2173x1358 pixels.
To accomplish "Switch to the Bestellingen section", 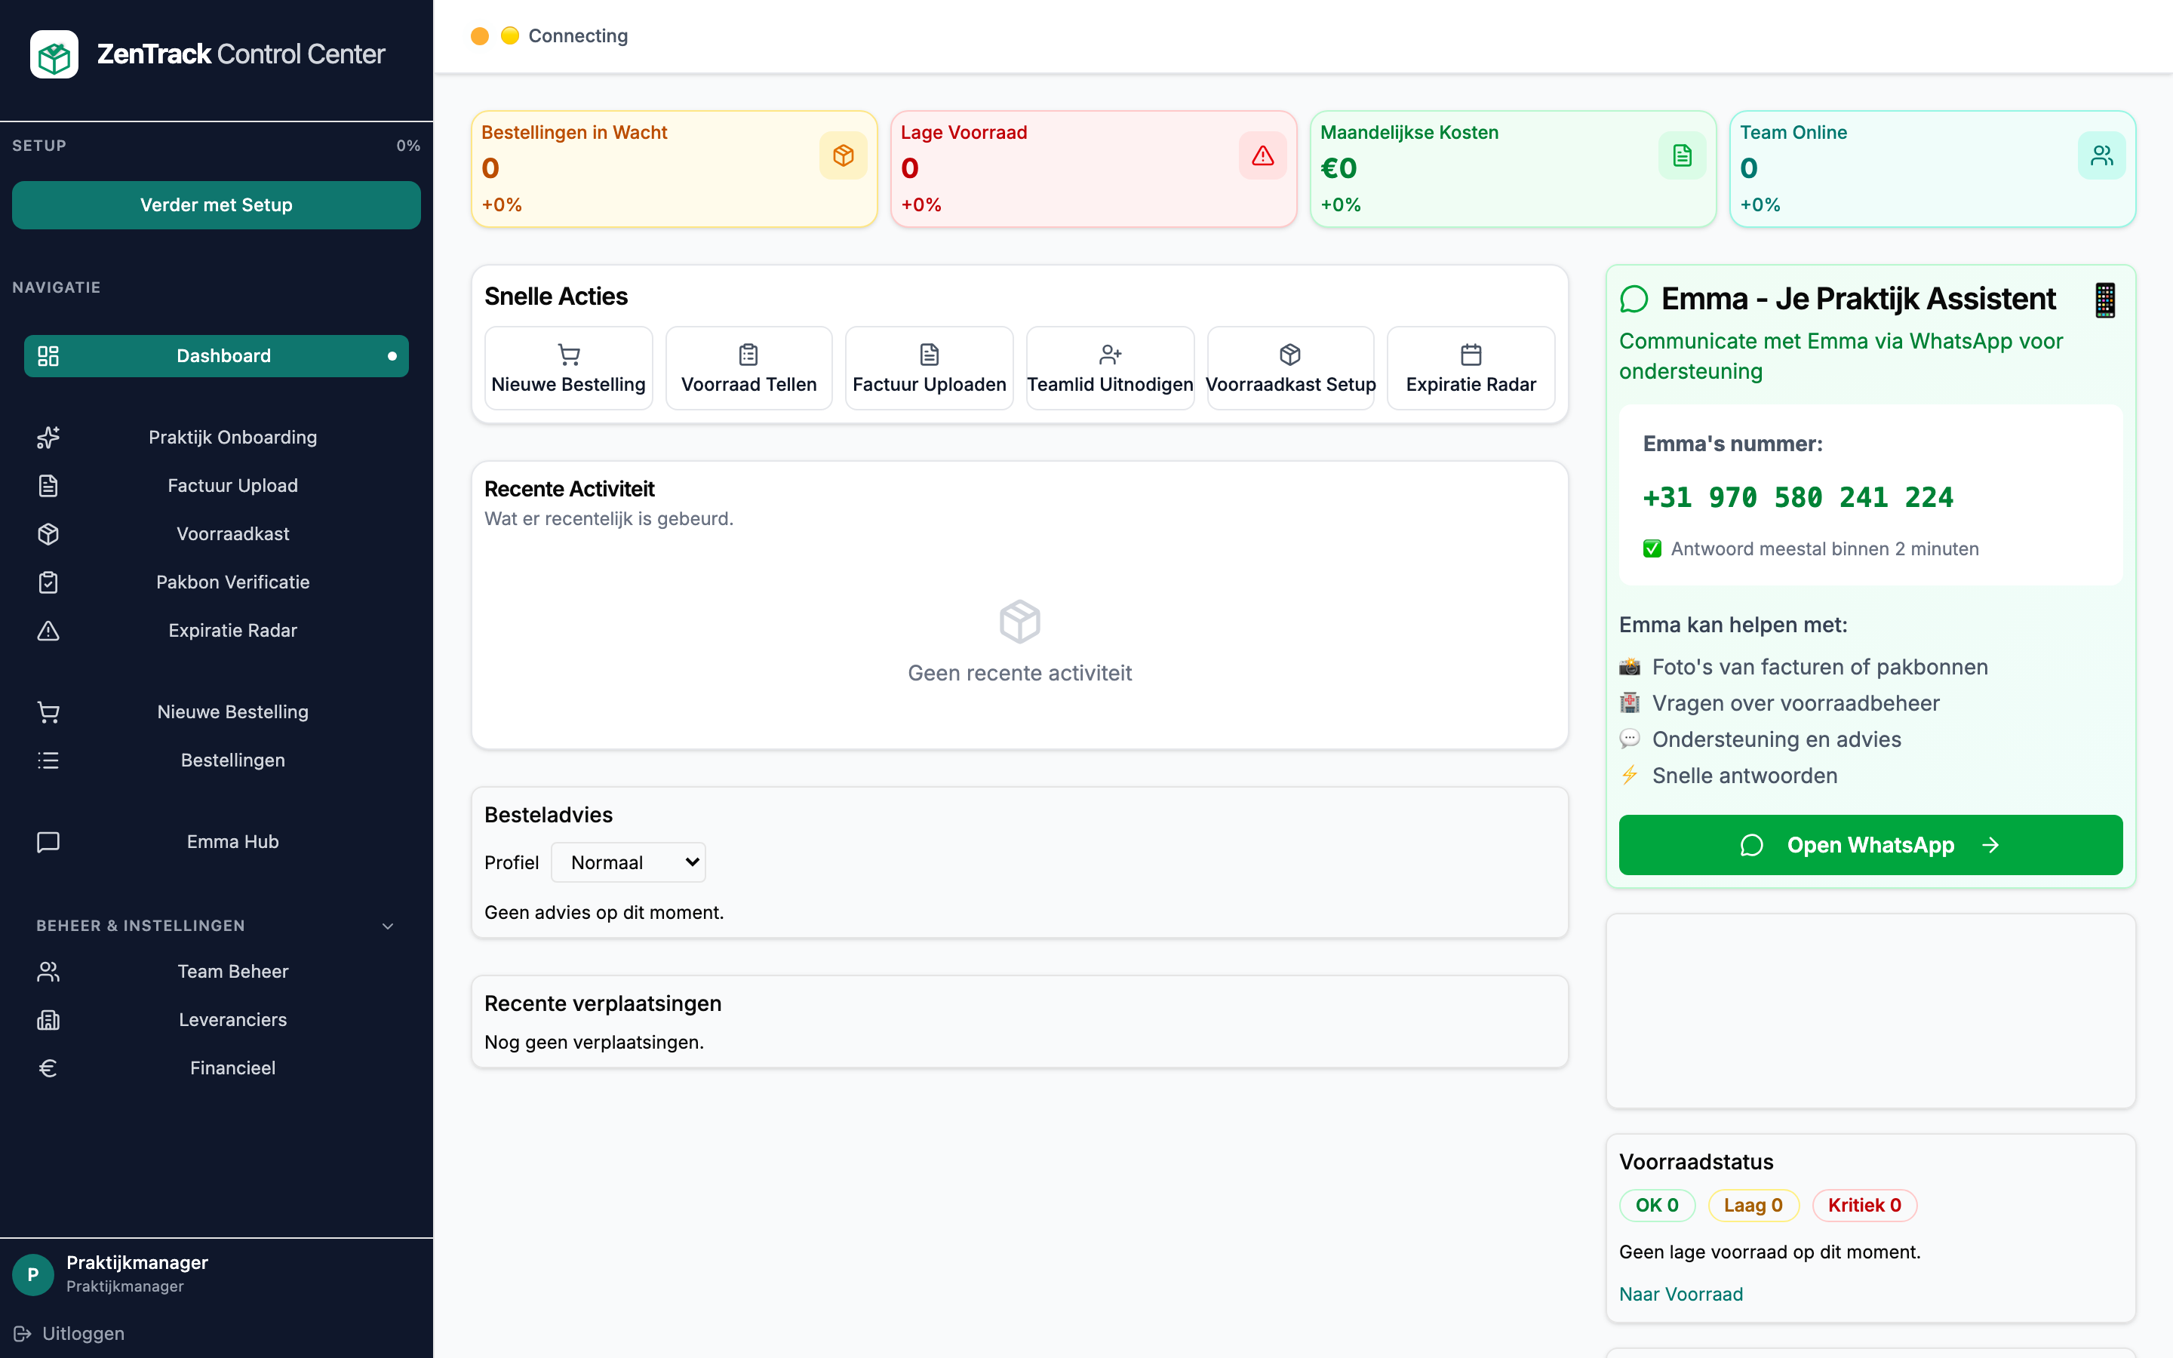I will (x=232, y=760).
